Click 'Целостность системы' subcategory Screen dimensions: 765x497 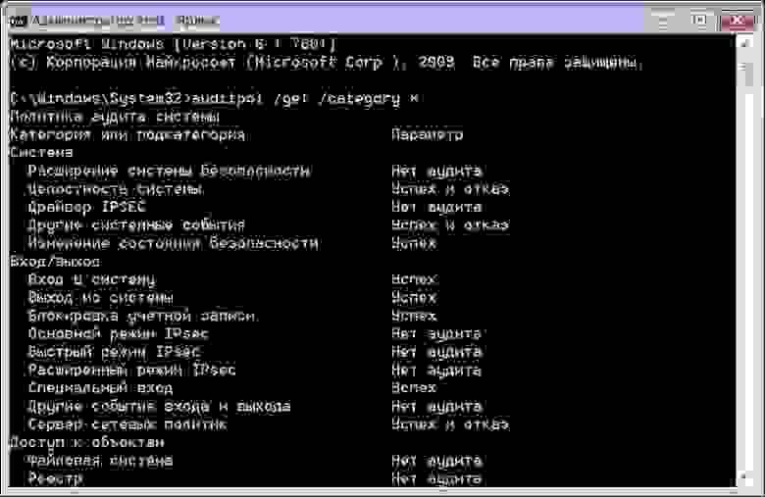[x=115, y=189]
